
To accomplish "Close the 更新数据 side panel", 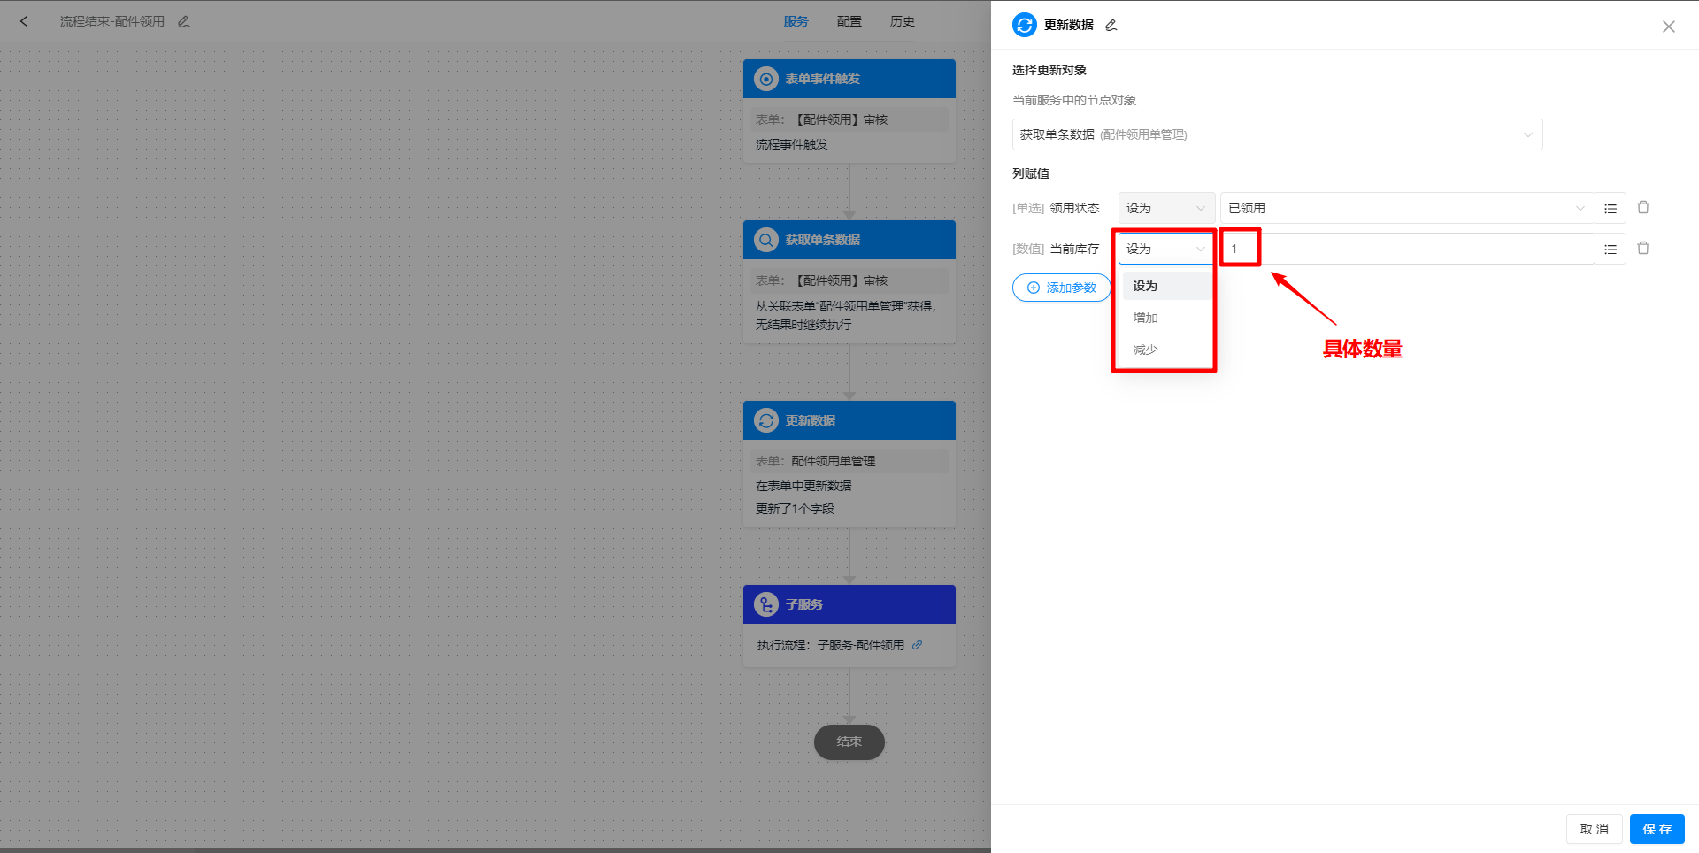I will (1668, 27).
